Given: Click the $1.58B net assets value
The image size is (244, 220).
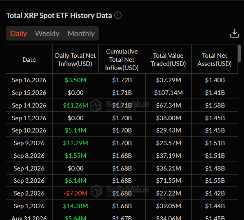Looking at the screenshot, I should pos(215,106).
